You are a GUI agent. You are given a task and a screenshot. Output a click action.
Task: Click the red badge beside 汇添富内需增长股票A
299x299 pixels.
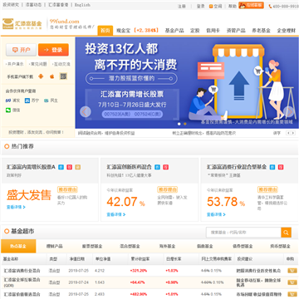pyautogui.click(x=70, y=167)
